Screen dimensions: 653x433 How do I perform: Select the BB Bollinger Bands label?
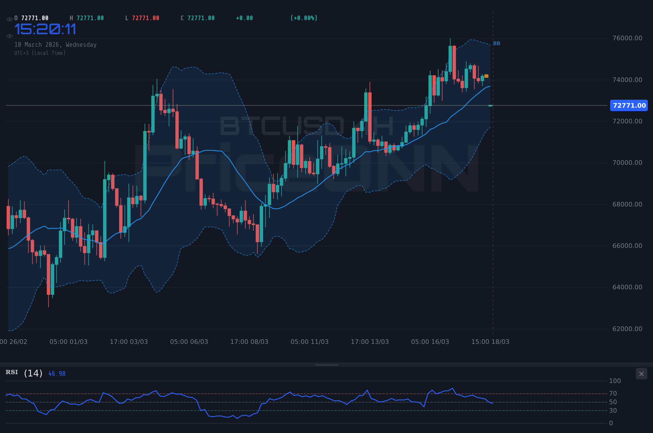point(497,43)
